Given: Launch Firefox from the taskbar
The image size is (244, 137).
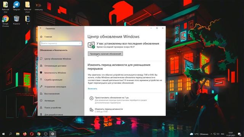Looking at the screenshot, I should 25,134.
